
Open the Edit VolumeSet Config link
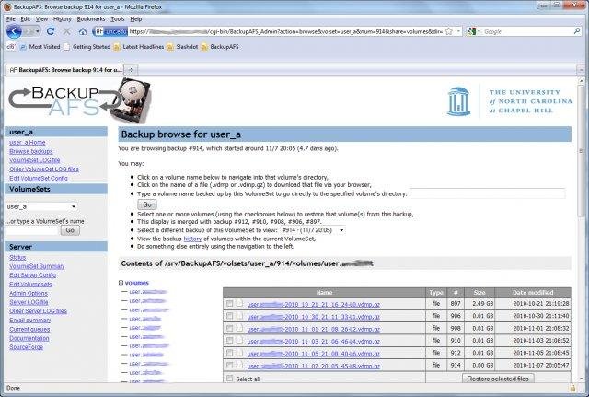pos(39,178)
